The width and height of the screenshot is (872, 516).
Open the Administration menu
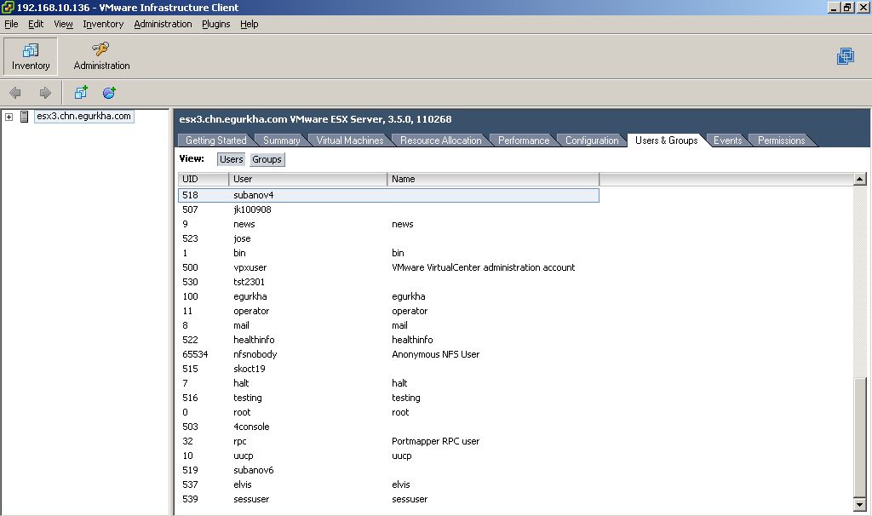[163, 24]
